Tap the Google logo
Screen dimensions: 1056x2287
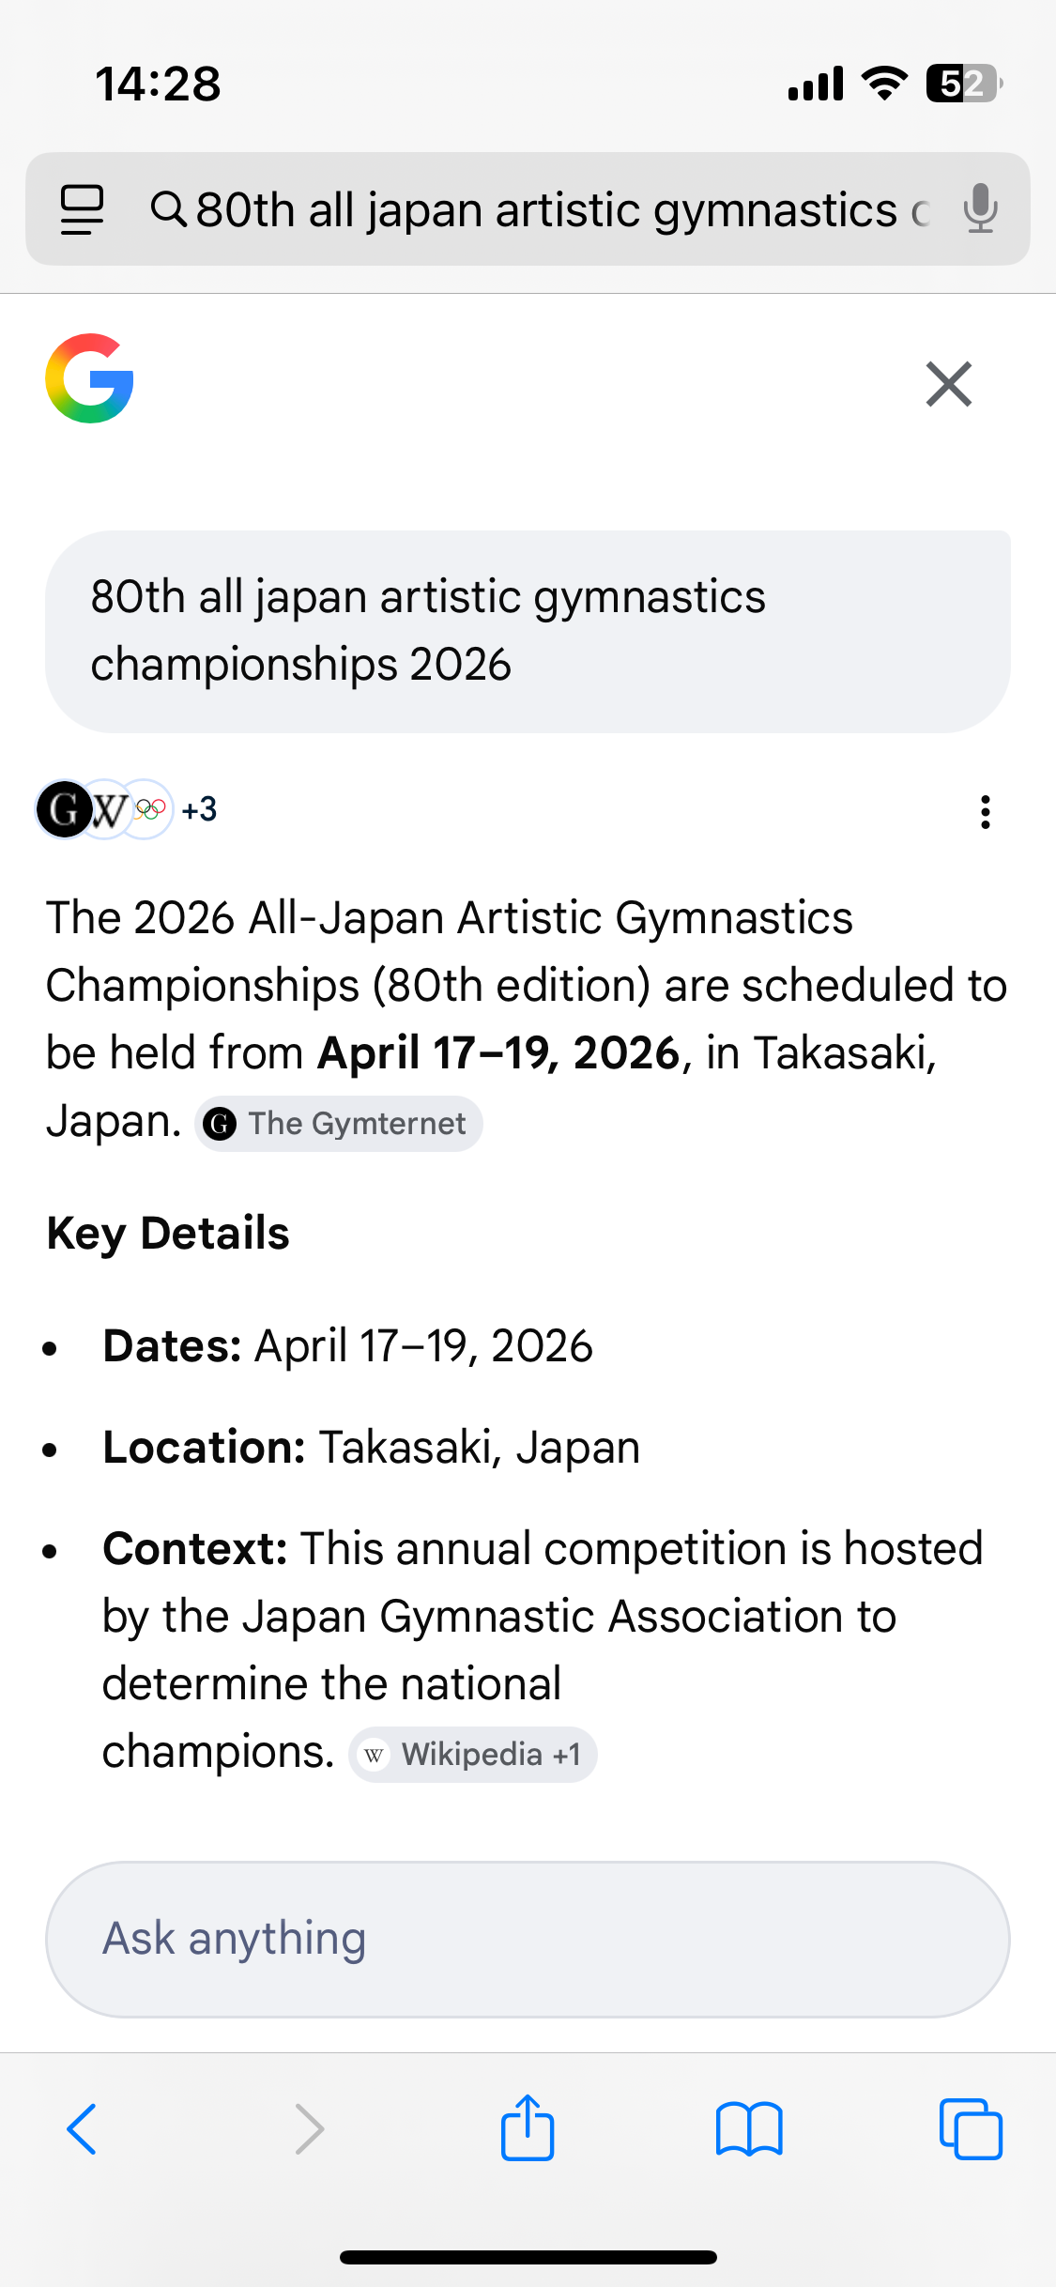coord(90,378)
